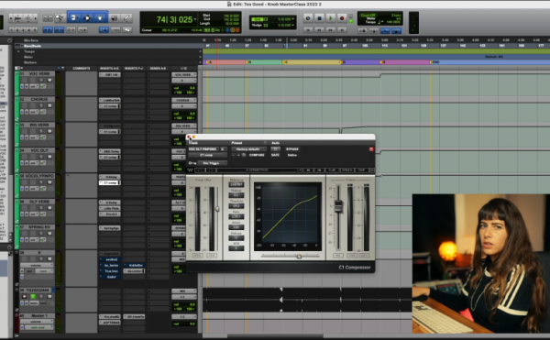Click the Record transport button

pyautogui.click(x=342, y=18)
